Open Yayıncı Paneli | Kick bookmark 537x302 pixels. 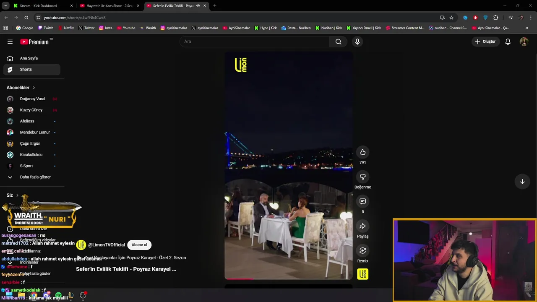[364, 28]
